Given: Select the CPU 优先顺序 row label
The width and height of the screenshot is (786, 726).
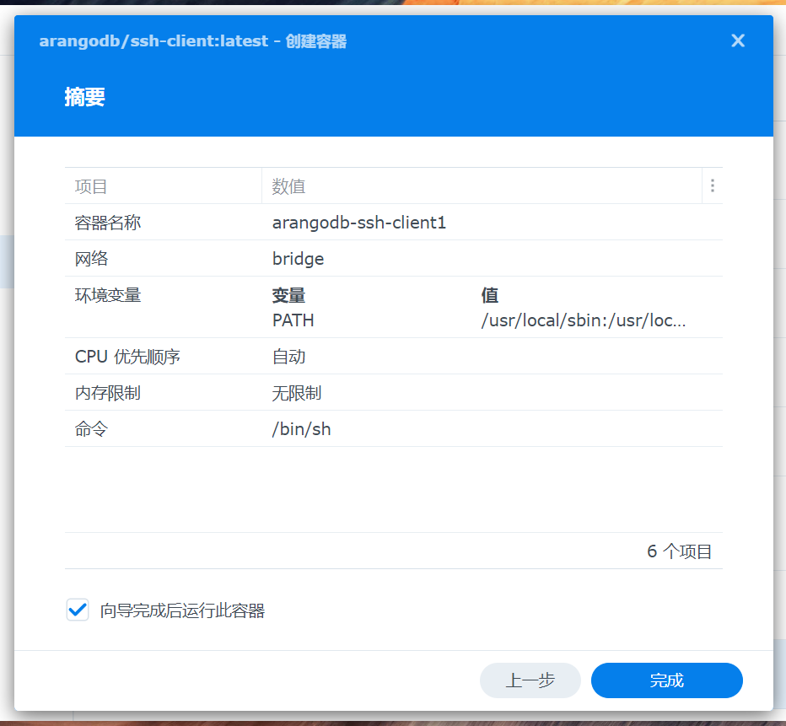Looking at the screenshot, I should coord(127,357).
